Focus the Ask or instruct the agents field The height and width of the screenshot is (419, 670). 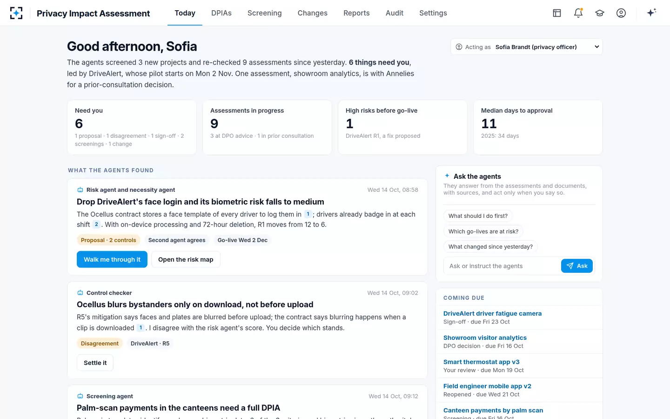[x=502, y=266]
